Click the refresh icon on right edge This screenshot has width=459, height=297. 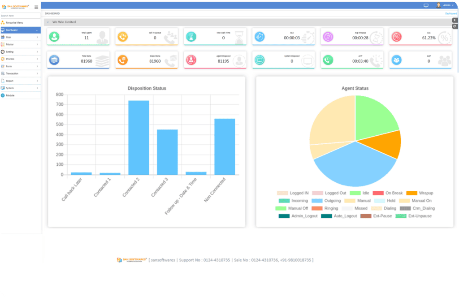(x=455, y=26)
